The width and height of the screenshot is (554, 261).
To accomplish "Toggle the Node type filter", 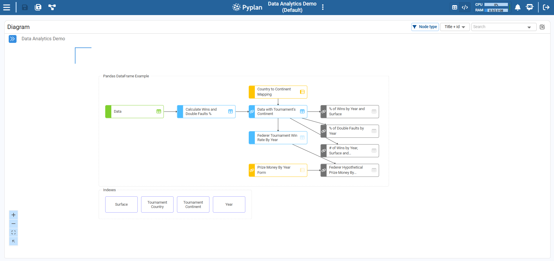I will (x=425, y=27).
